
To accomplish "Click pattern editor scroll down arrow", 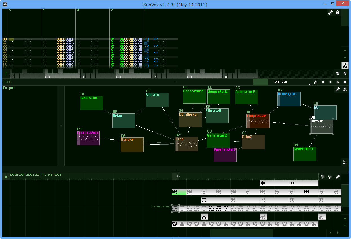I will (345, 58).
